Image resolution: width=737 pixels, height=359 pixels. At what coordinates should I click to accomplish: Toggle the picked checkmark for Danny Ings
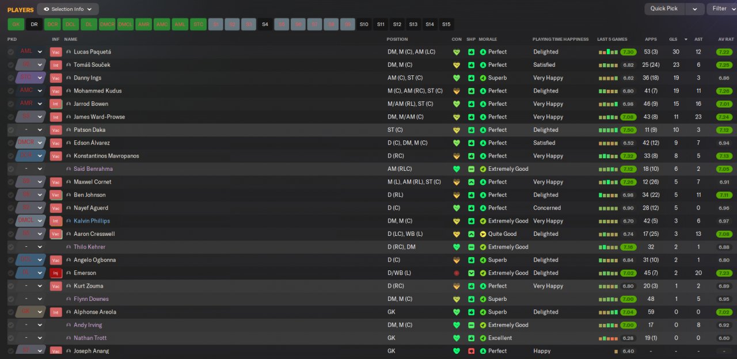pos(10,78)
